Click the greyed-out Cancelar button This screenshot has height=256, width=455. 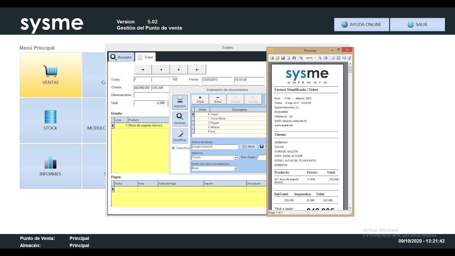point(253,99)
